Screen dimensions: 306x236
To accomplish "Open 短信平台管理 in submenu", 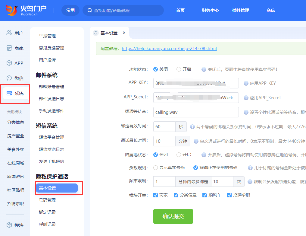I will click(x=52, y=137).
